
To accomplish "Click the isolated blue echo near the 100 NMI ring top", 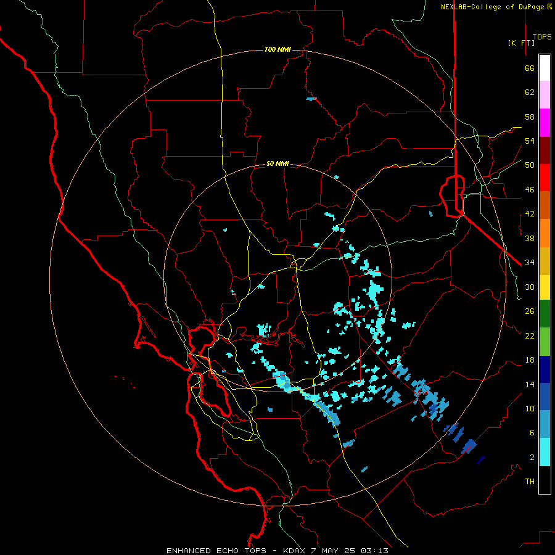I will point(311,99).
